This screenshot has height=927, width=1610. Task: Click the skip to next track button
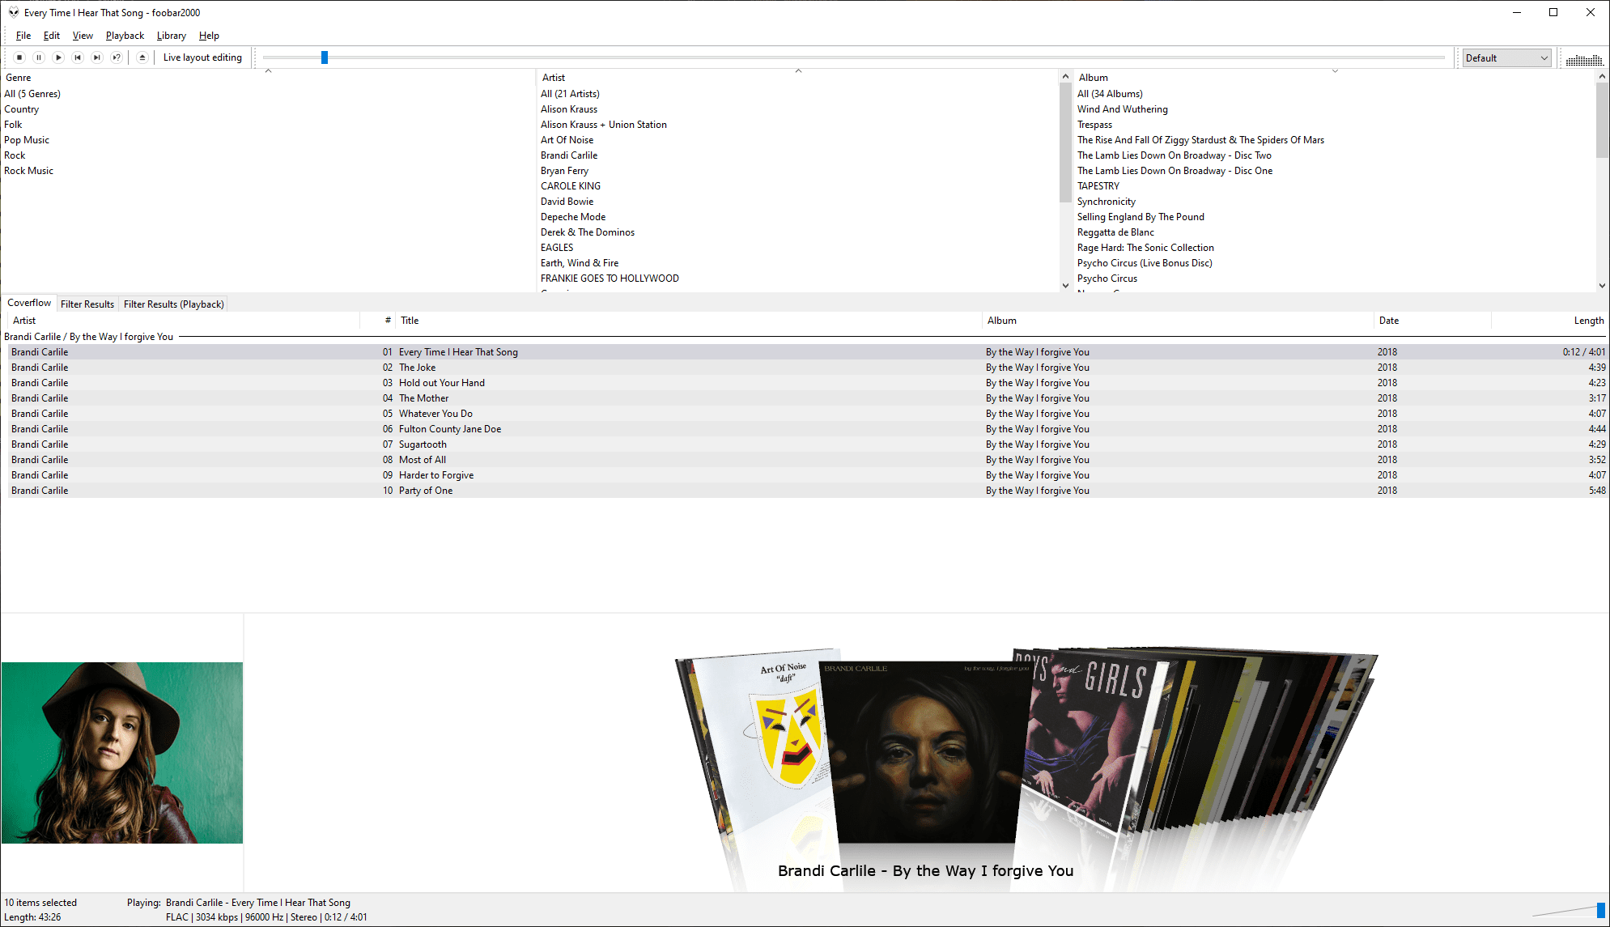coord(96,57)
